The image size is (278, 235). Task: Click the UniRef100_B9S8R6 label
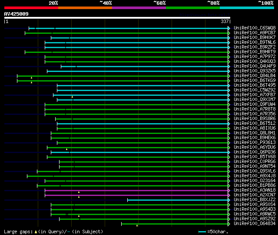[x=255, y=119]
